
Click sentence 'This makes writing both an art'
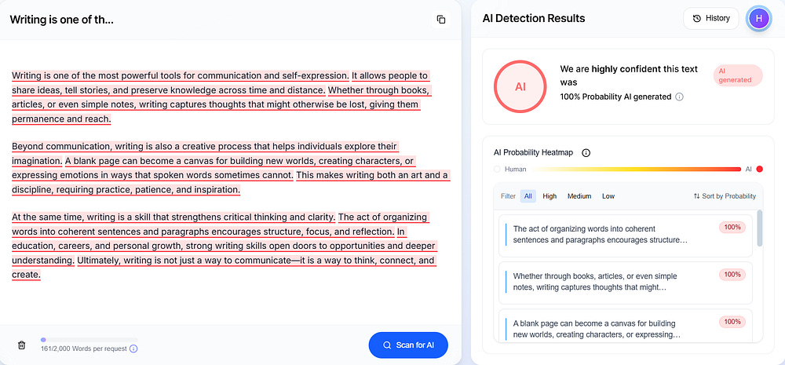coord(372,175)
